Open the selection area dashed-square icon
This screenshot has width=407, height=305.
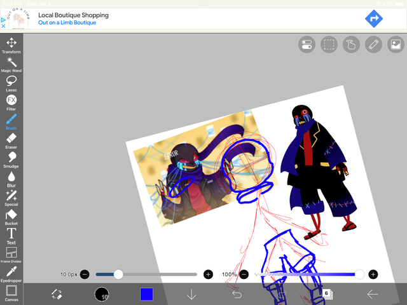[329, 44]
